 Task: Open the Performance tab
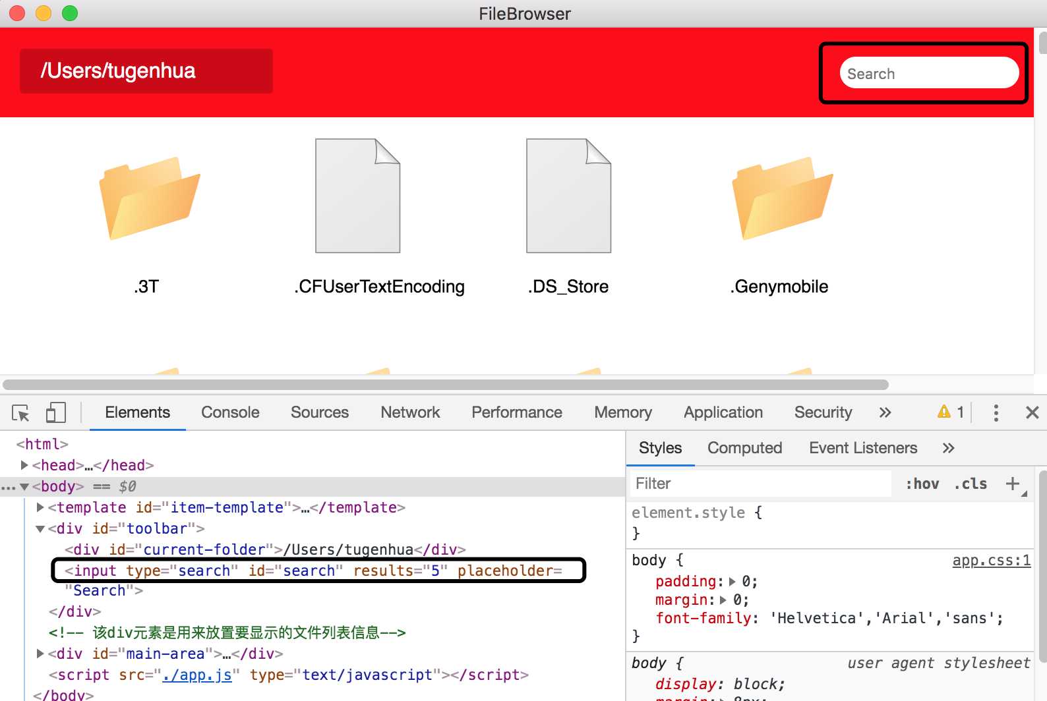coord(517,412)
